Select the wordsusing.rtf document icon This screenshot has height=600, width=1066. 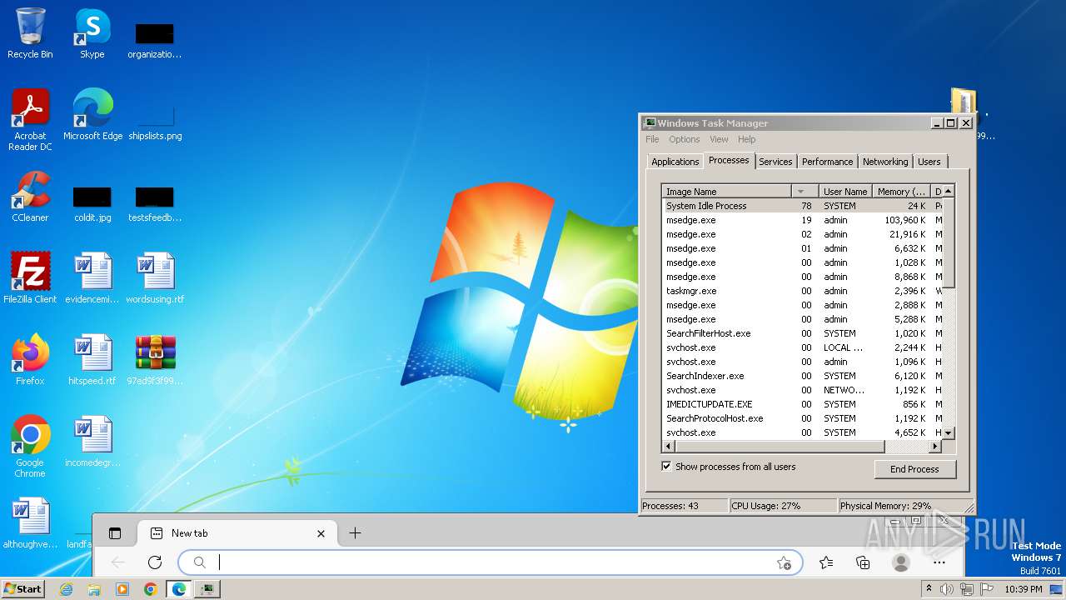(x=155, y=278)
